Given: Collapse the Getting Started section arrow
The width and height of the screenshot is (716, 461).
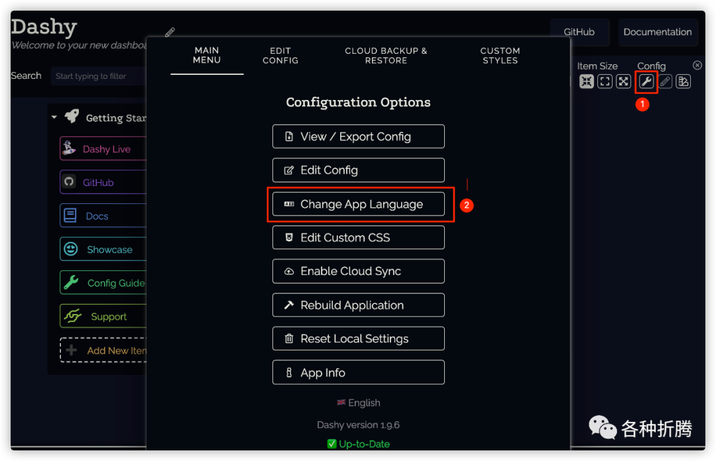Looking at the screenshot, I should point(54,117).
